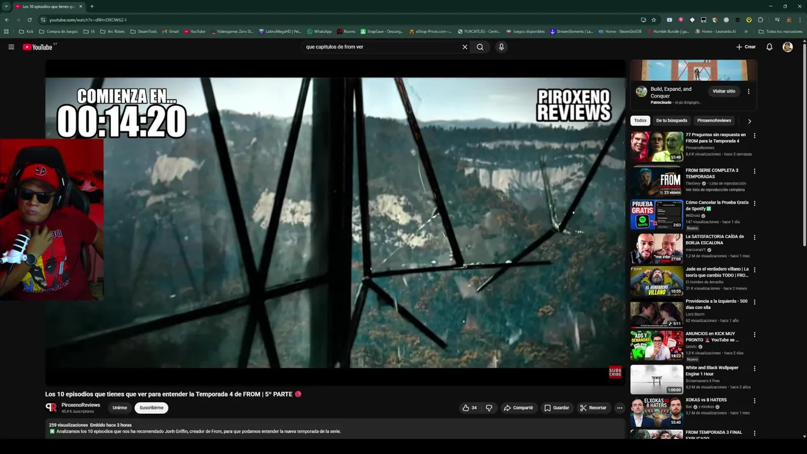This screenshot has height=454, width=807.
Task: Click the Unirme membership button
Action: coord(120,408)
